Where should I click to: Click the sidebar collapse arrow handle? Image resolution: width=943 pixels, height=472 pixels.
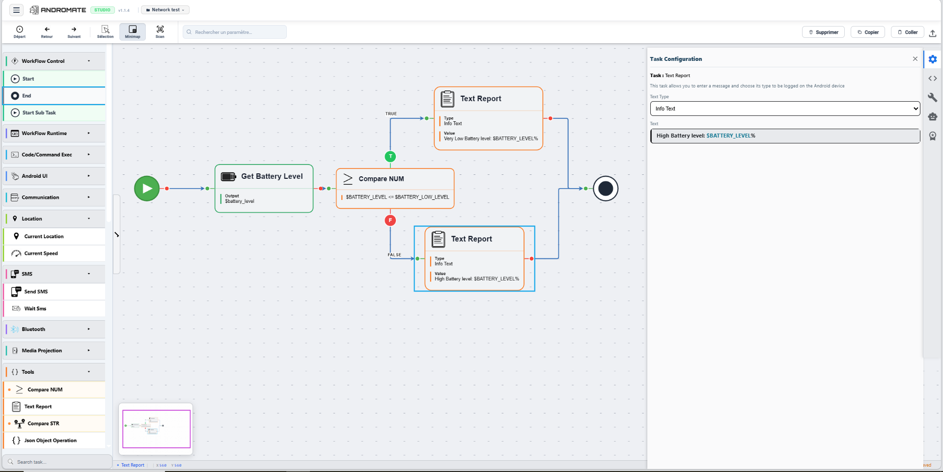(117, 235)
